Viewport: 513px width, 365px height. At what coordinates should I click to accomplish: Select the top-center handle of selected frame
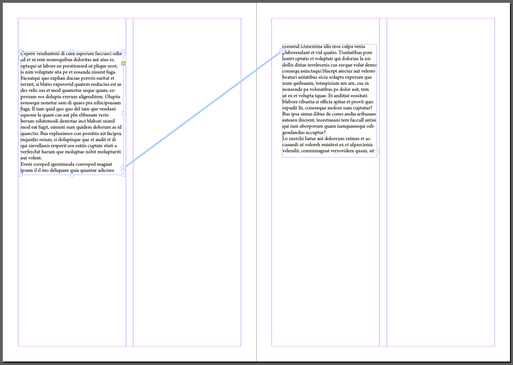point(72,51)
